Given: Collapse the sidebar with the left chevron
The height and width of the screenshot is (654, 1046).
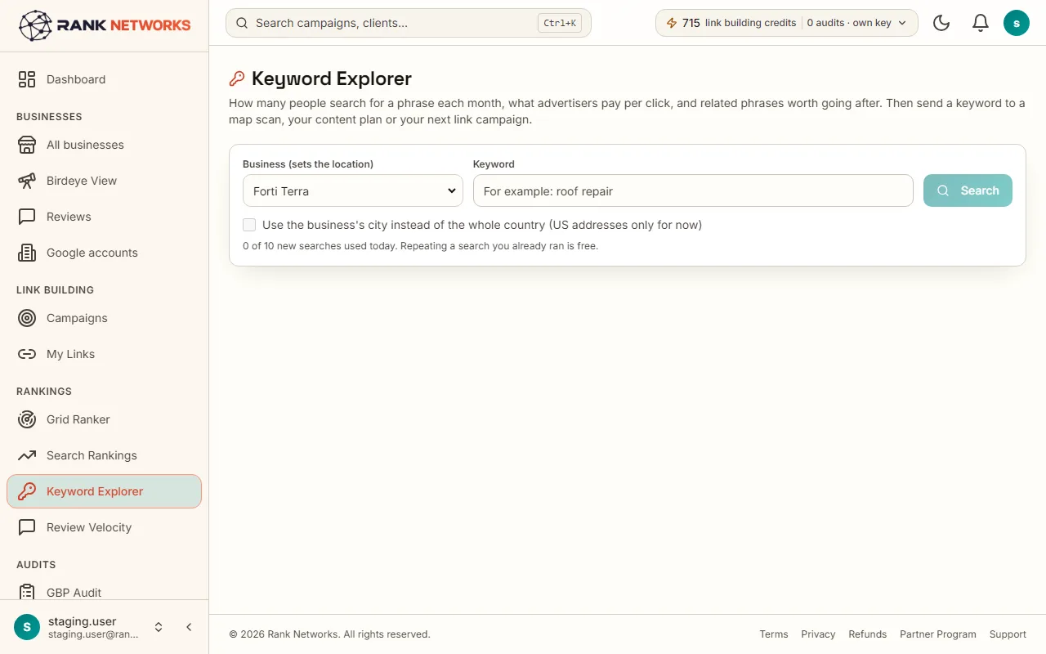Looking at the screenshot, I should click(189, 627).
